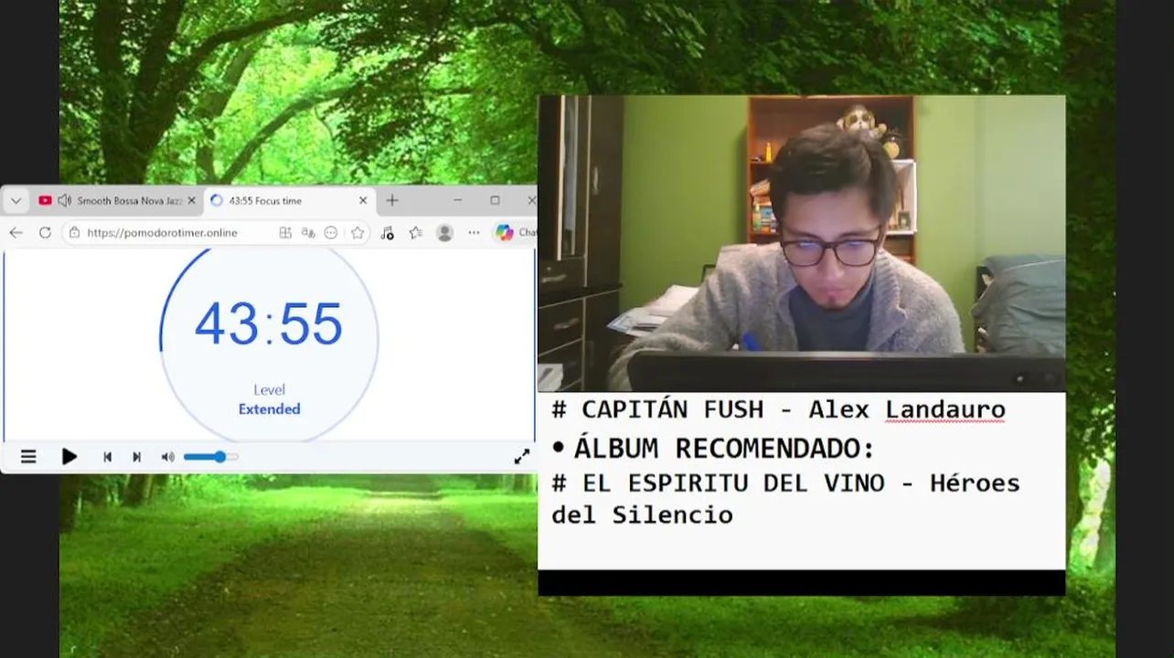Start the timer with play button
1174x658 pixels.
click(69, 456)
